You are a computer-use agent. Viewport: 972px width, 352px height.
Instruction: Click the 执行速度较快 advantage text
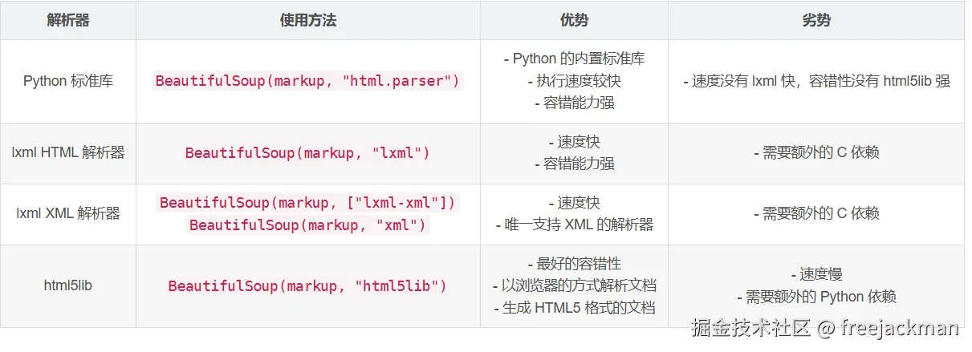tap(574, 81)
